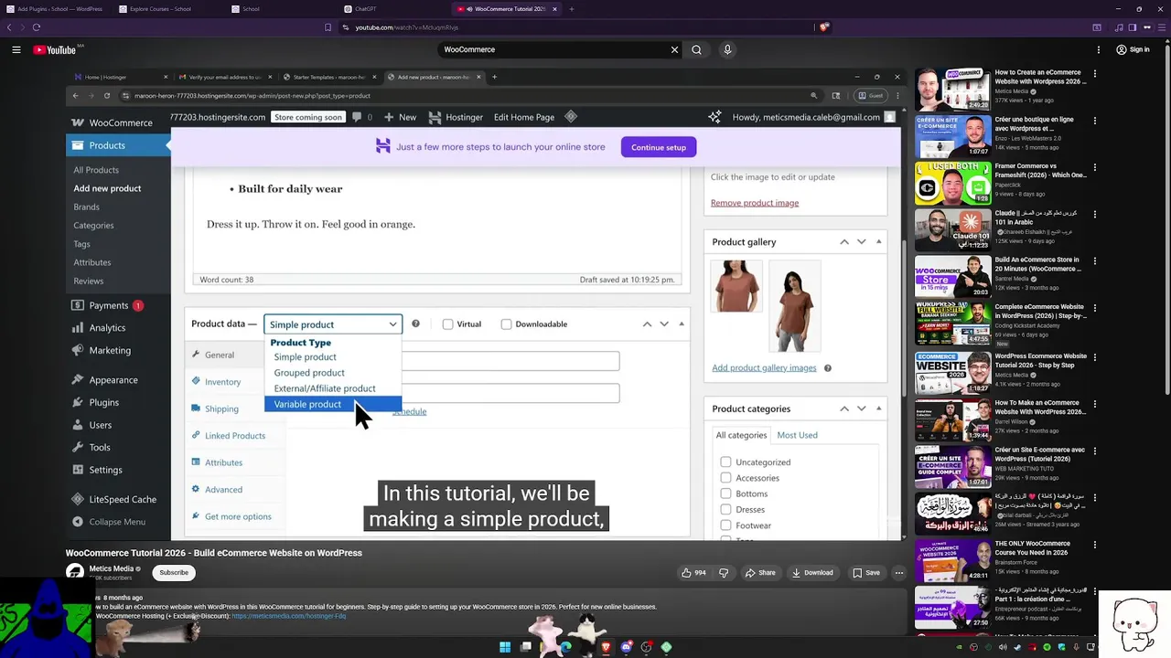Click the Collapse Menu icon
The width and height of the screenshot is (1171, 658).
pos(80,522)
